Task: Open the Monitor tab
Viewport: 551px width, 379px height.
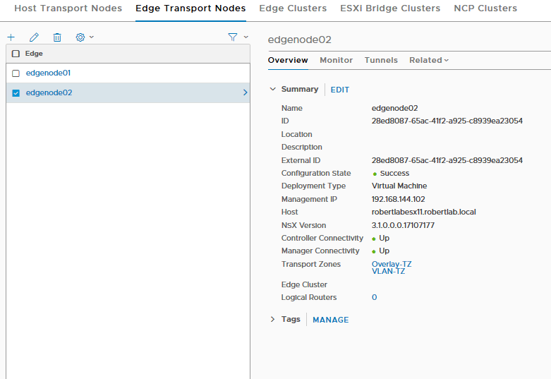Action: coord(336,61)
